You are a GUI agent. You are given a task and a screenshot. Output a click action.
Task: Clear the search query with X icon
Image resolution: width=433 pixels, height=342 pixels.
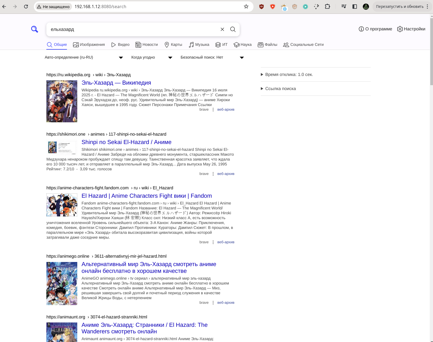tap(222, 29)
